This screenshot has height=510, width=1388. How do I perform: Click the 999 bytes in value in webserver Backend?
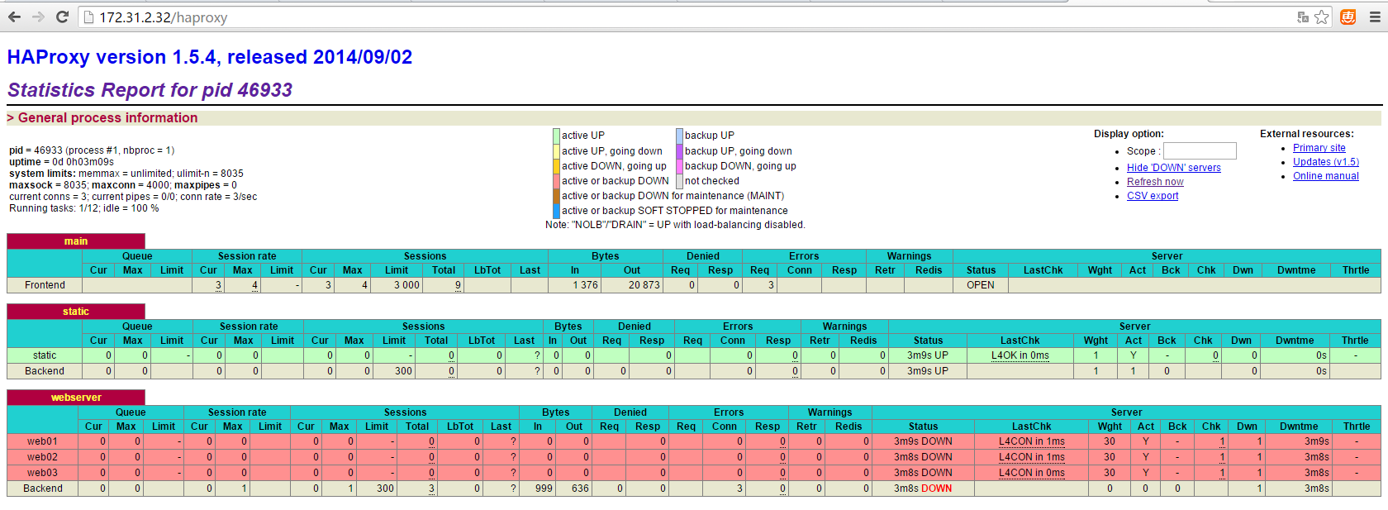(x=544, y=489)
